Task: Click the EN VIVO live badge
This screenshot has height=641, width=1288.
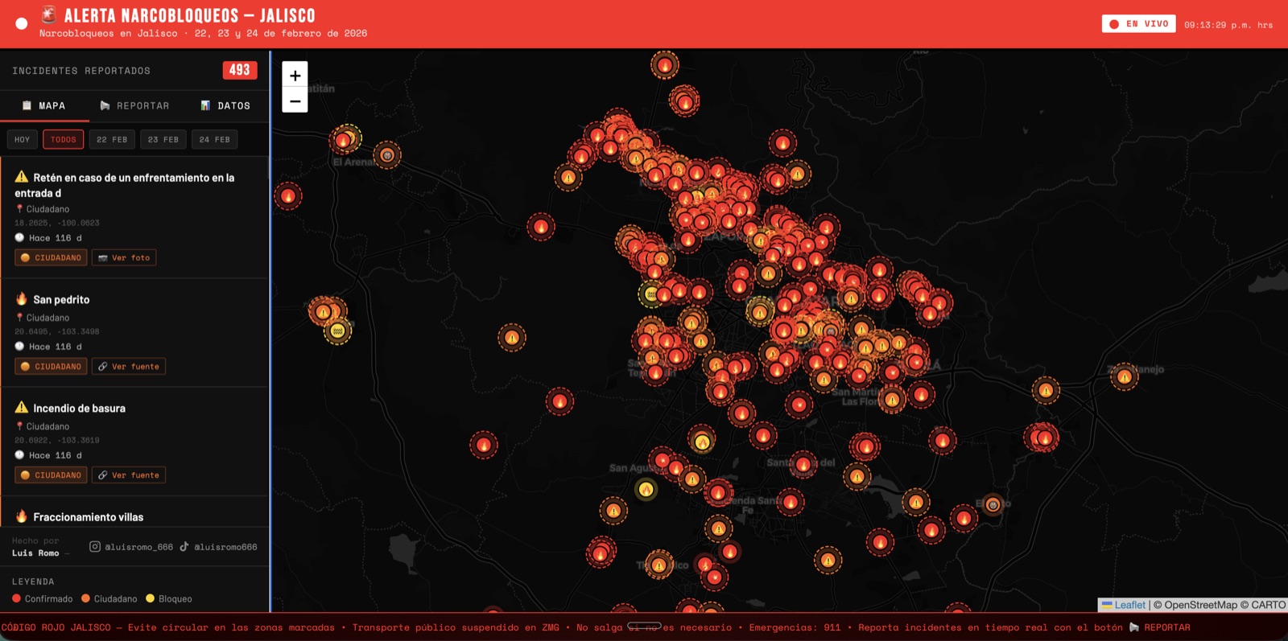Action: (1138, 24)
